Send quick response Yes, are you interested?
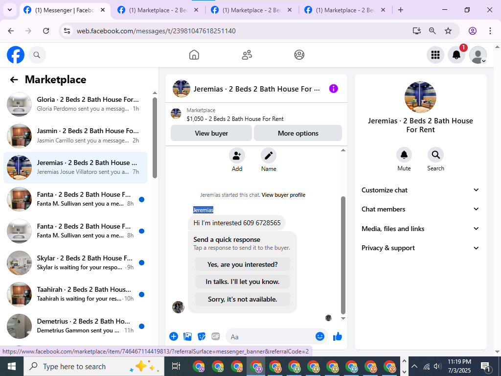501x376 pixels. (x=243, y=264)
